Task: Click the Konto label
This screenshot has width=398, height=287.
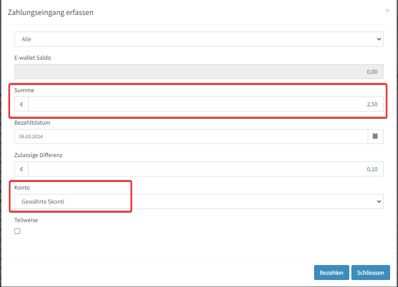Action: click(22, 188)
